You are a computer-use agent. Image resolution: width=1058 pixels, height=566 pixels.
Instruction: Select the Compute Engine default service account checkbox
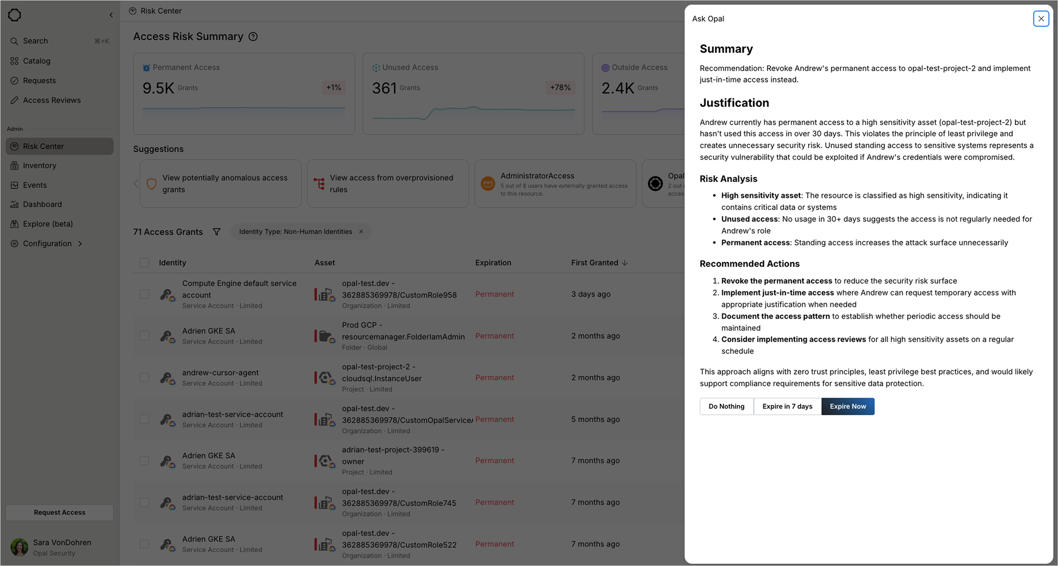point(144,294)
